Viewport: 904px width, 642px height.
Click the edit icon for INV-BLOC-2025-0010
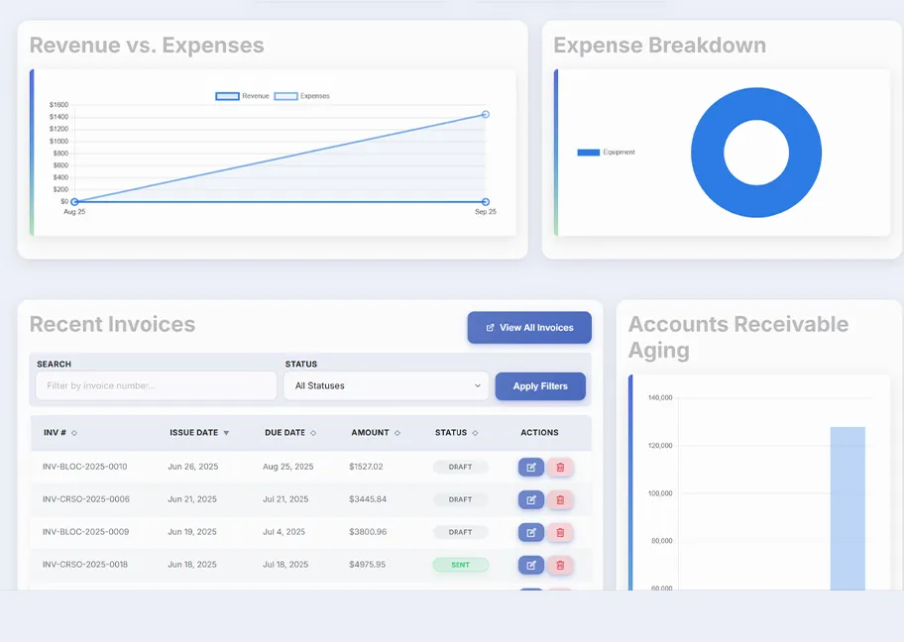pyautogui.click(x=530, y=467)
